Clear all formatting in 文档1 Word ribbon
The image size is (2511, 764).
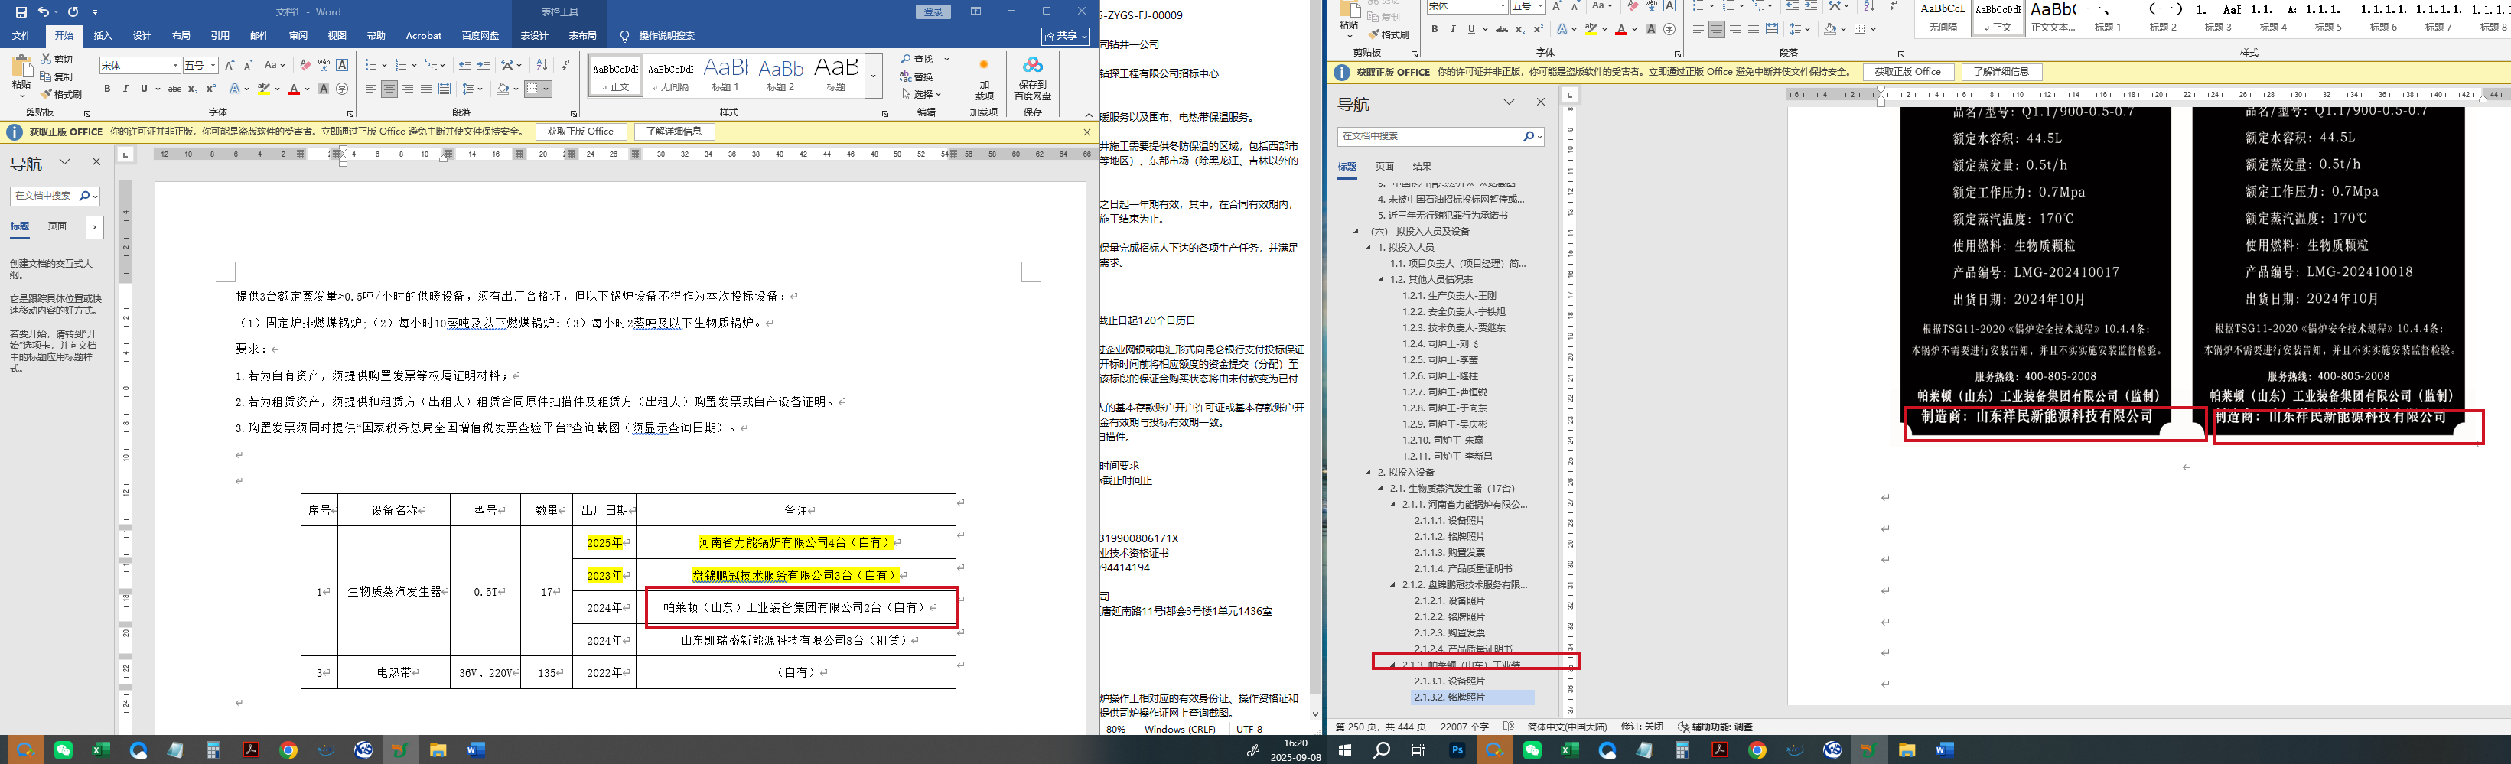pyautogui.click(x=305, y=65)
